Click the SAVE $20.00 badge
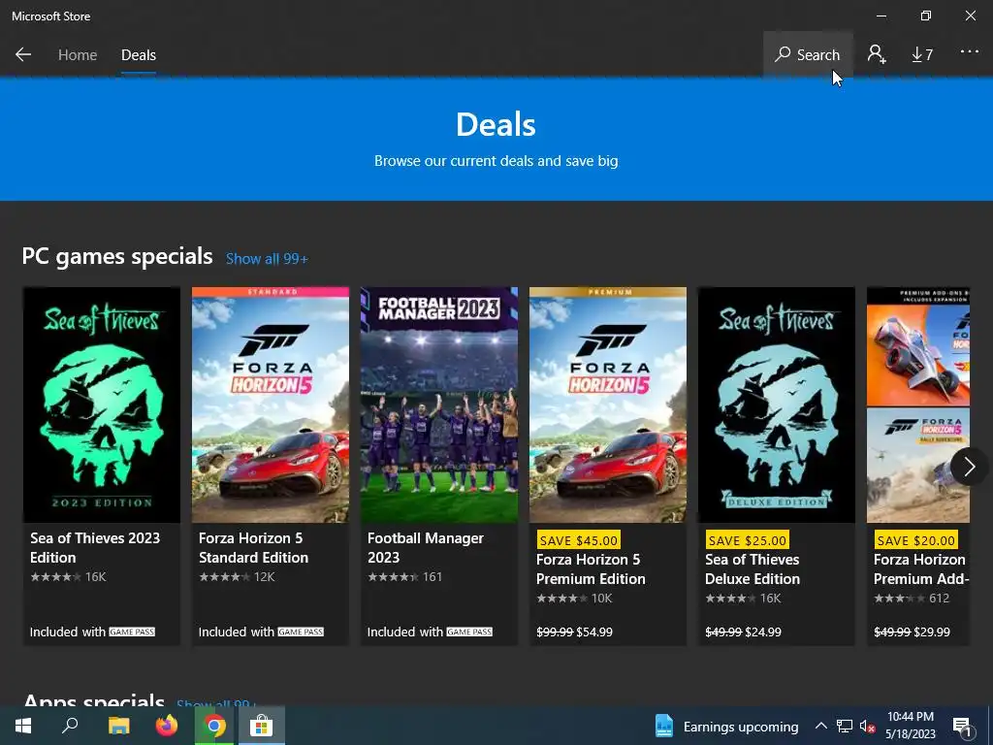The image size is (993, 745). [x=915, y=540]
